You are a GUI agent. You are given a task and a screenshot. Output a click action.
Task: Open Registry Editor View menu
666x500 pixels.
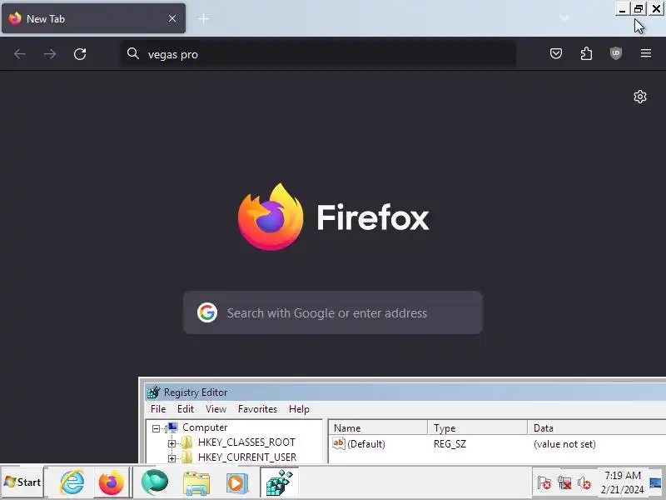[216, 409]
